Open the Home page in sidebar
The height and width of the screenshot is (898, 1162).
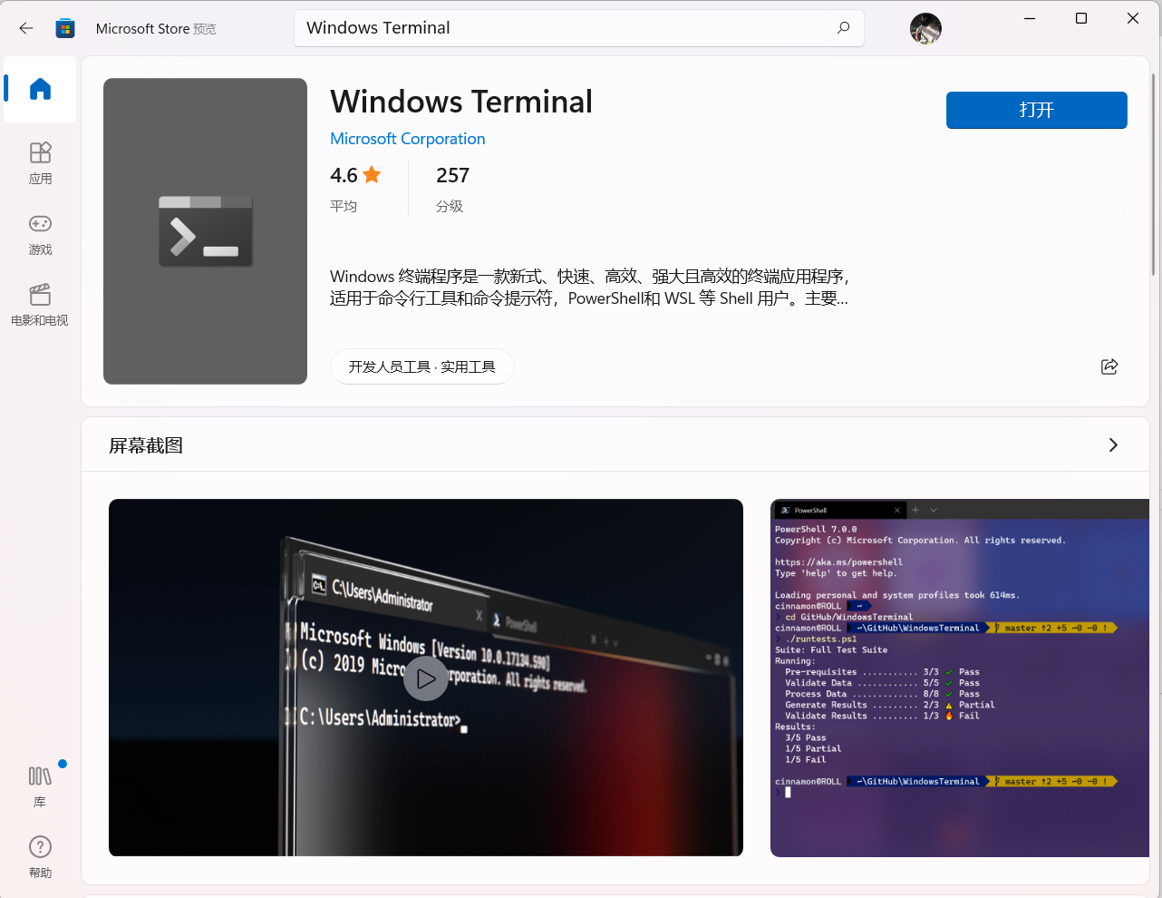pyautogui.click(x=40, y=89)
